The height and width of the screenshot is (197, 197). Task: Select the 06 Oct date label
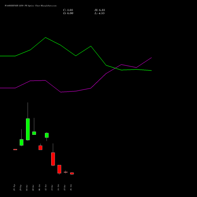coord(39,188)
